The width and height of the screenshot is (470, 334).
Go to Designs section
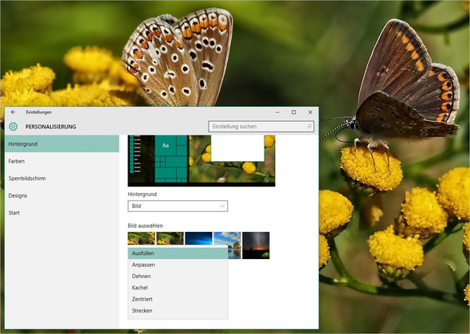62,195
